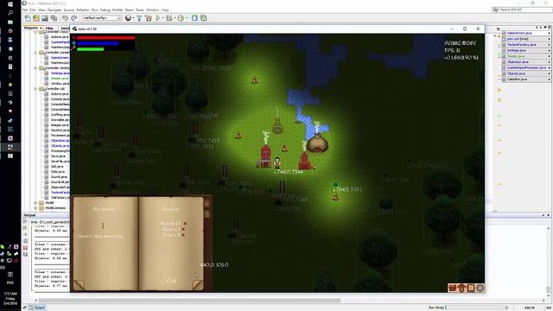Open the game's character armor icon
This screenshot has width=553, height=311.
461,288
